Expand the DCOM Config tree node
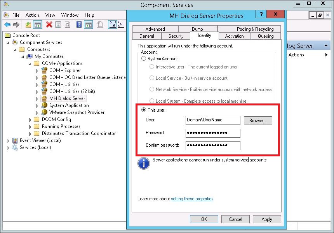The image size is (334, 233). (30, 119)
